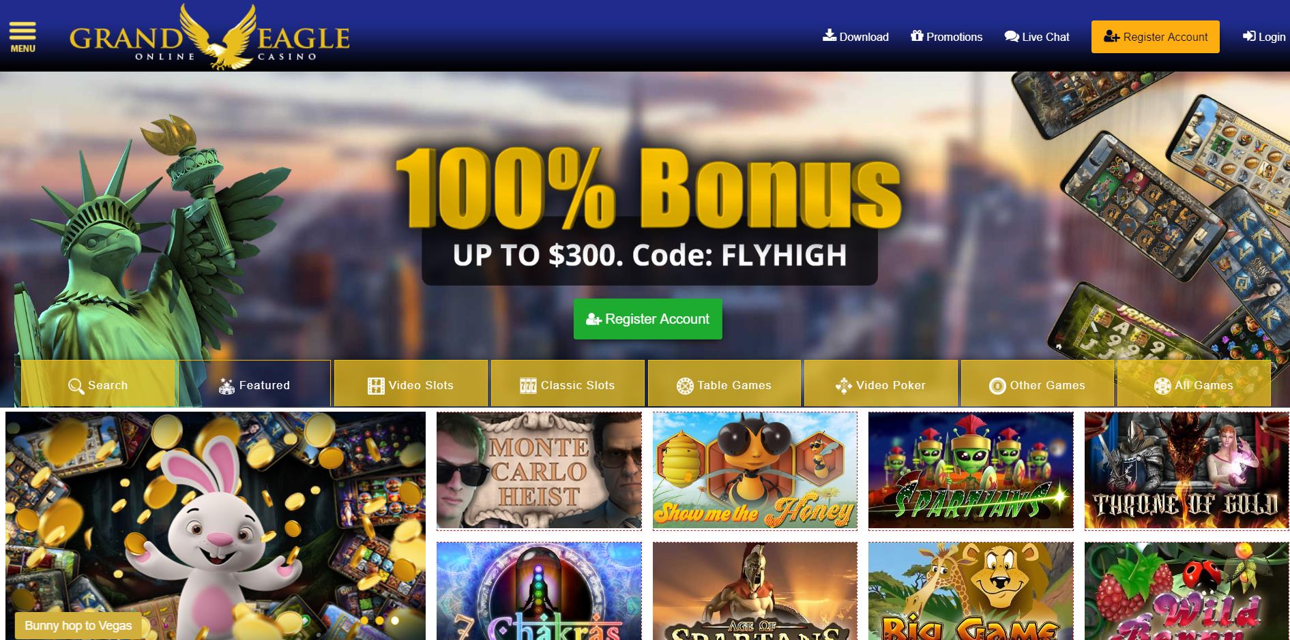Image resolution: width=1290 pixels, height=640 pixels.
Task: Open the Download link in header
Action: [855, 37]
